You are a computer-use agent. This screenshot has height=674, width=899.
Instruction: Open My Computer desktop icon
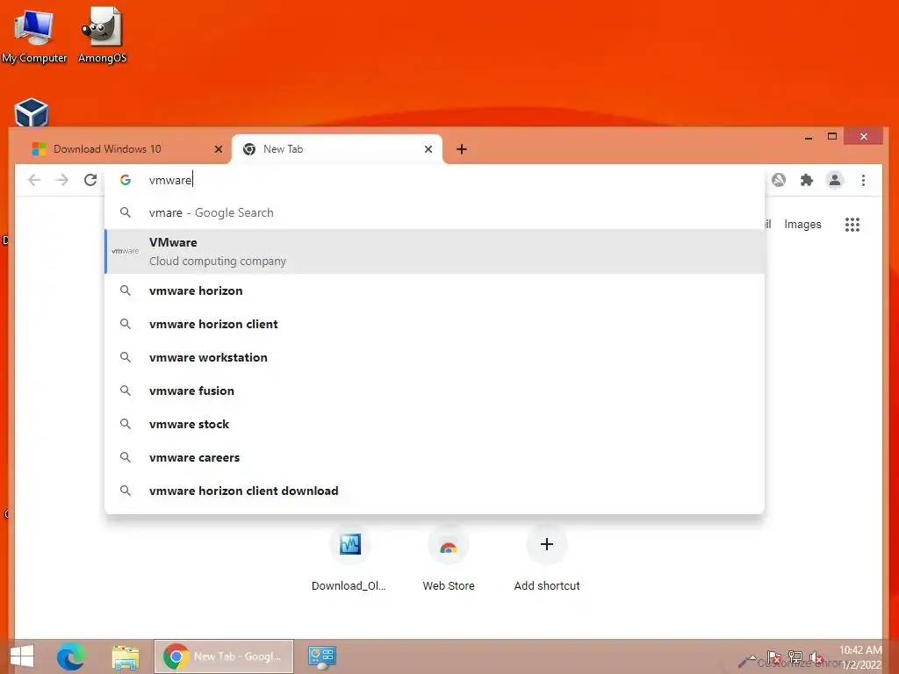click(34, 35)
